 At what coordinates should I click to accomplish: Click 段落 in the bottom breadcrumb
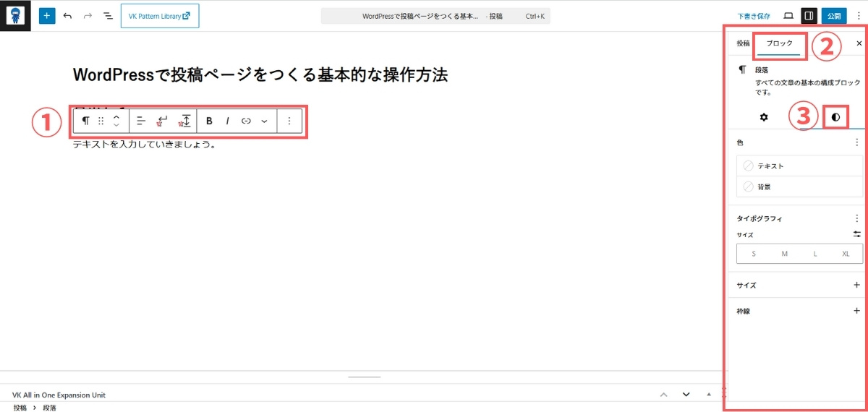tap(49, 408)
